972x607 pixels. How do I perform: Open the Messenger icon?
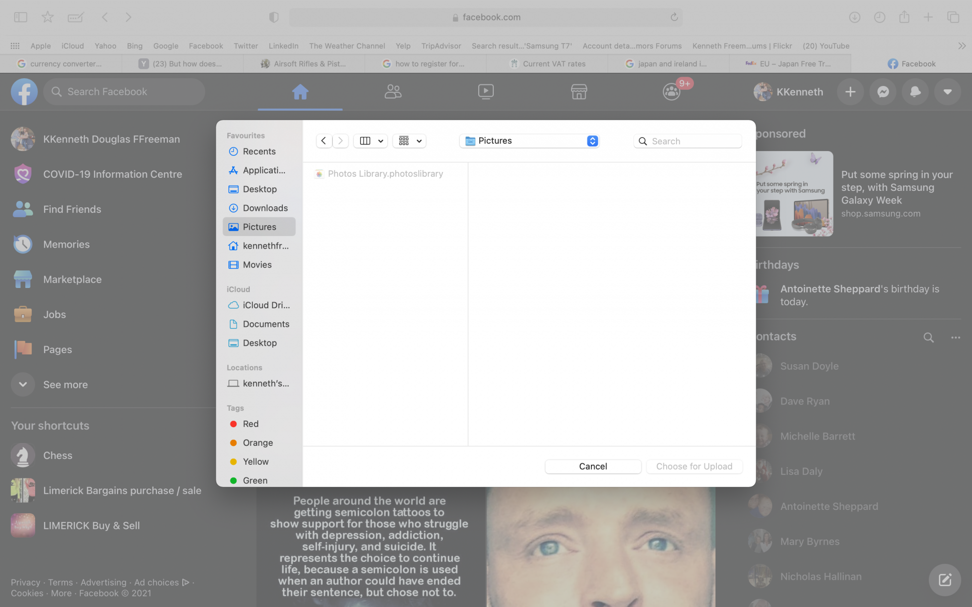[883, 92]
